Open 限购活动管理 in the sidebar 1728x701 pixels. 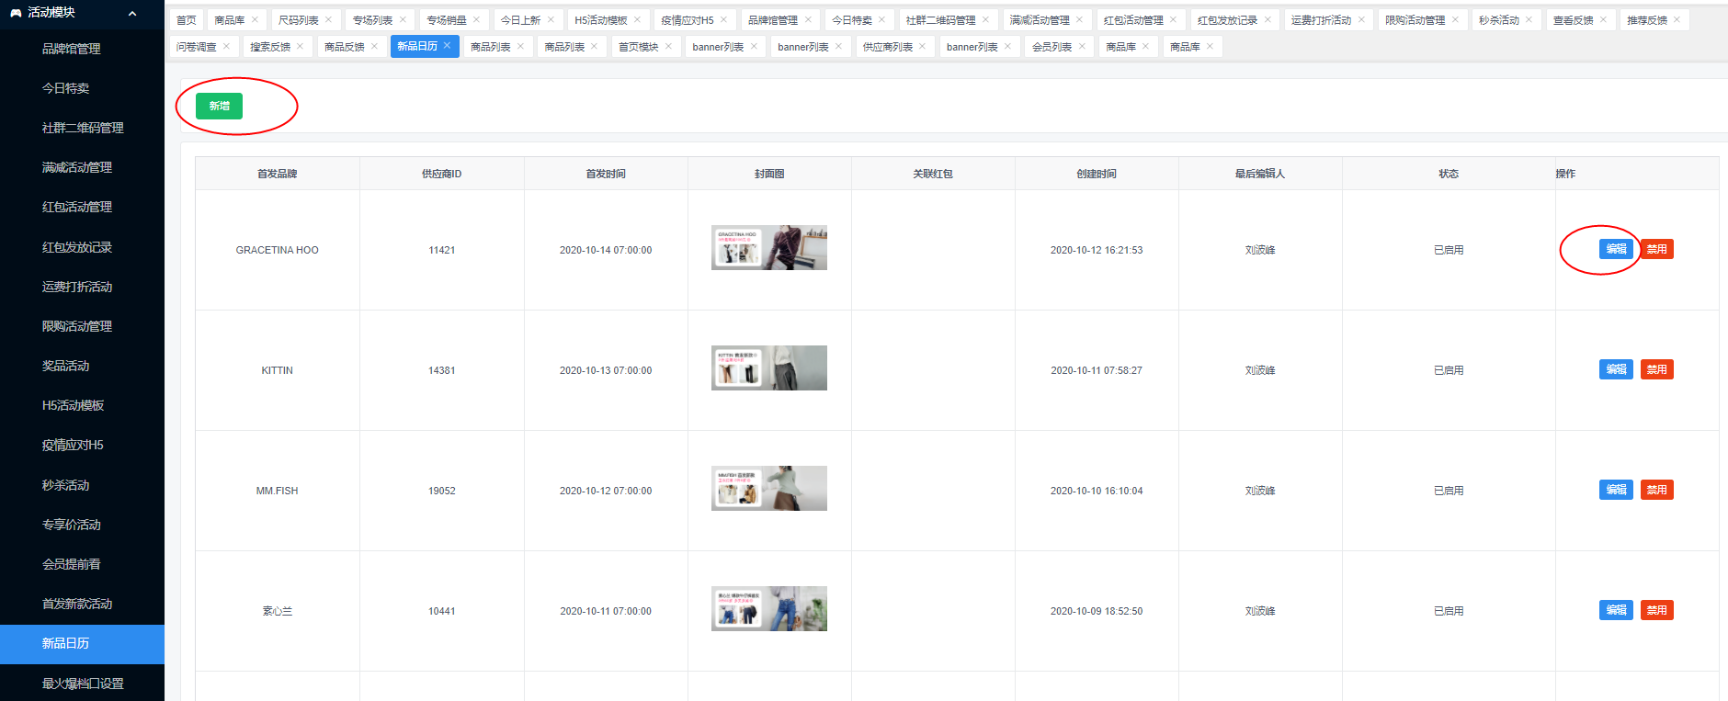point(82,326)
